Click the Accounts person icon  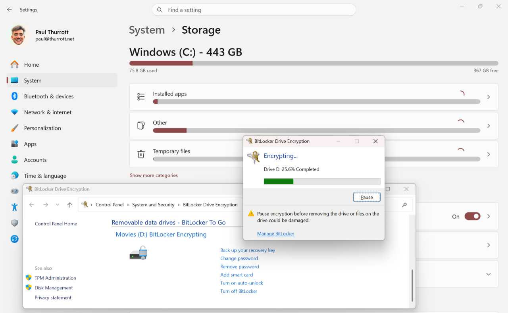pyautogui.click(x=15, y=160)
